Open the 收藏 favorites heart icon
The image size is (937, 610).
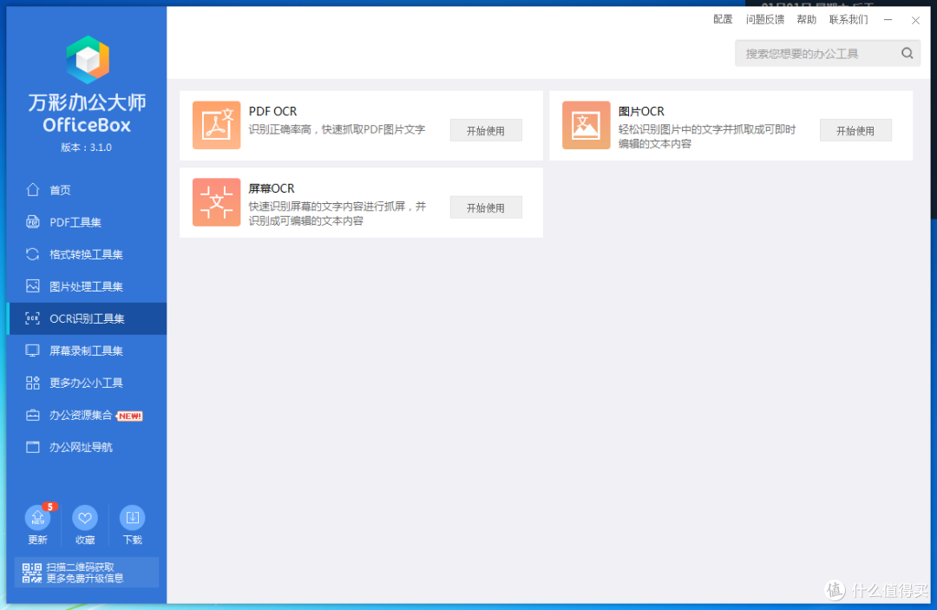pyautogui.click(x=85, y=518)
